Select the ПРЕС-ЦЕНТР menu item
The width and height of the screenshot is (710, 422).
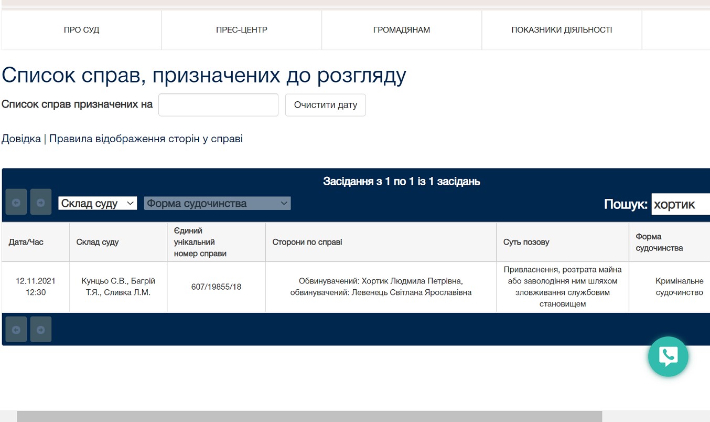(242, 30)
